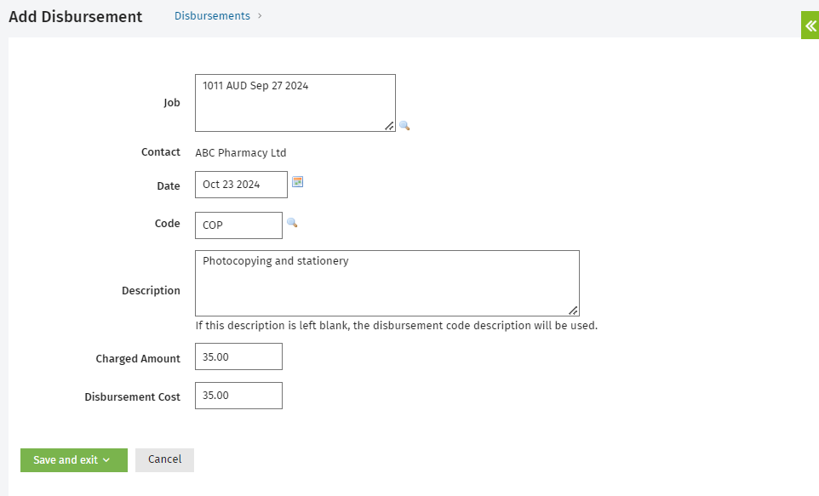Viewport: 819px width, 496px height.
Task: Click the breadcrumb chevron separator
Action: [x=260, y=15]
